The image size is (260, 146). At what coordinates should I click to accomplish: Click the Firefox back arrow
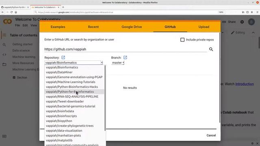coord(3,12)
